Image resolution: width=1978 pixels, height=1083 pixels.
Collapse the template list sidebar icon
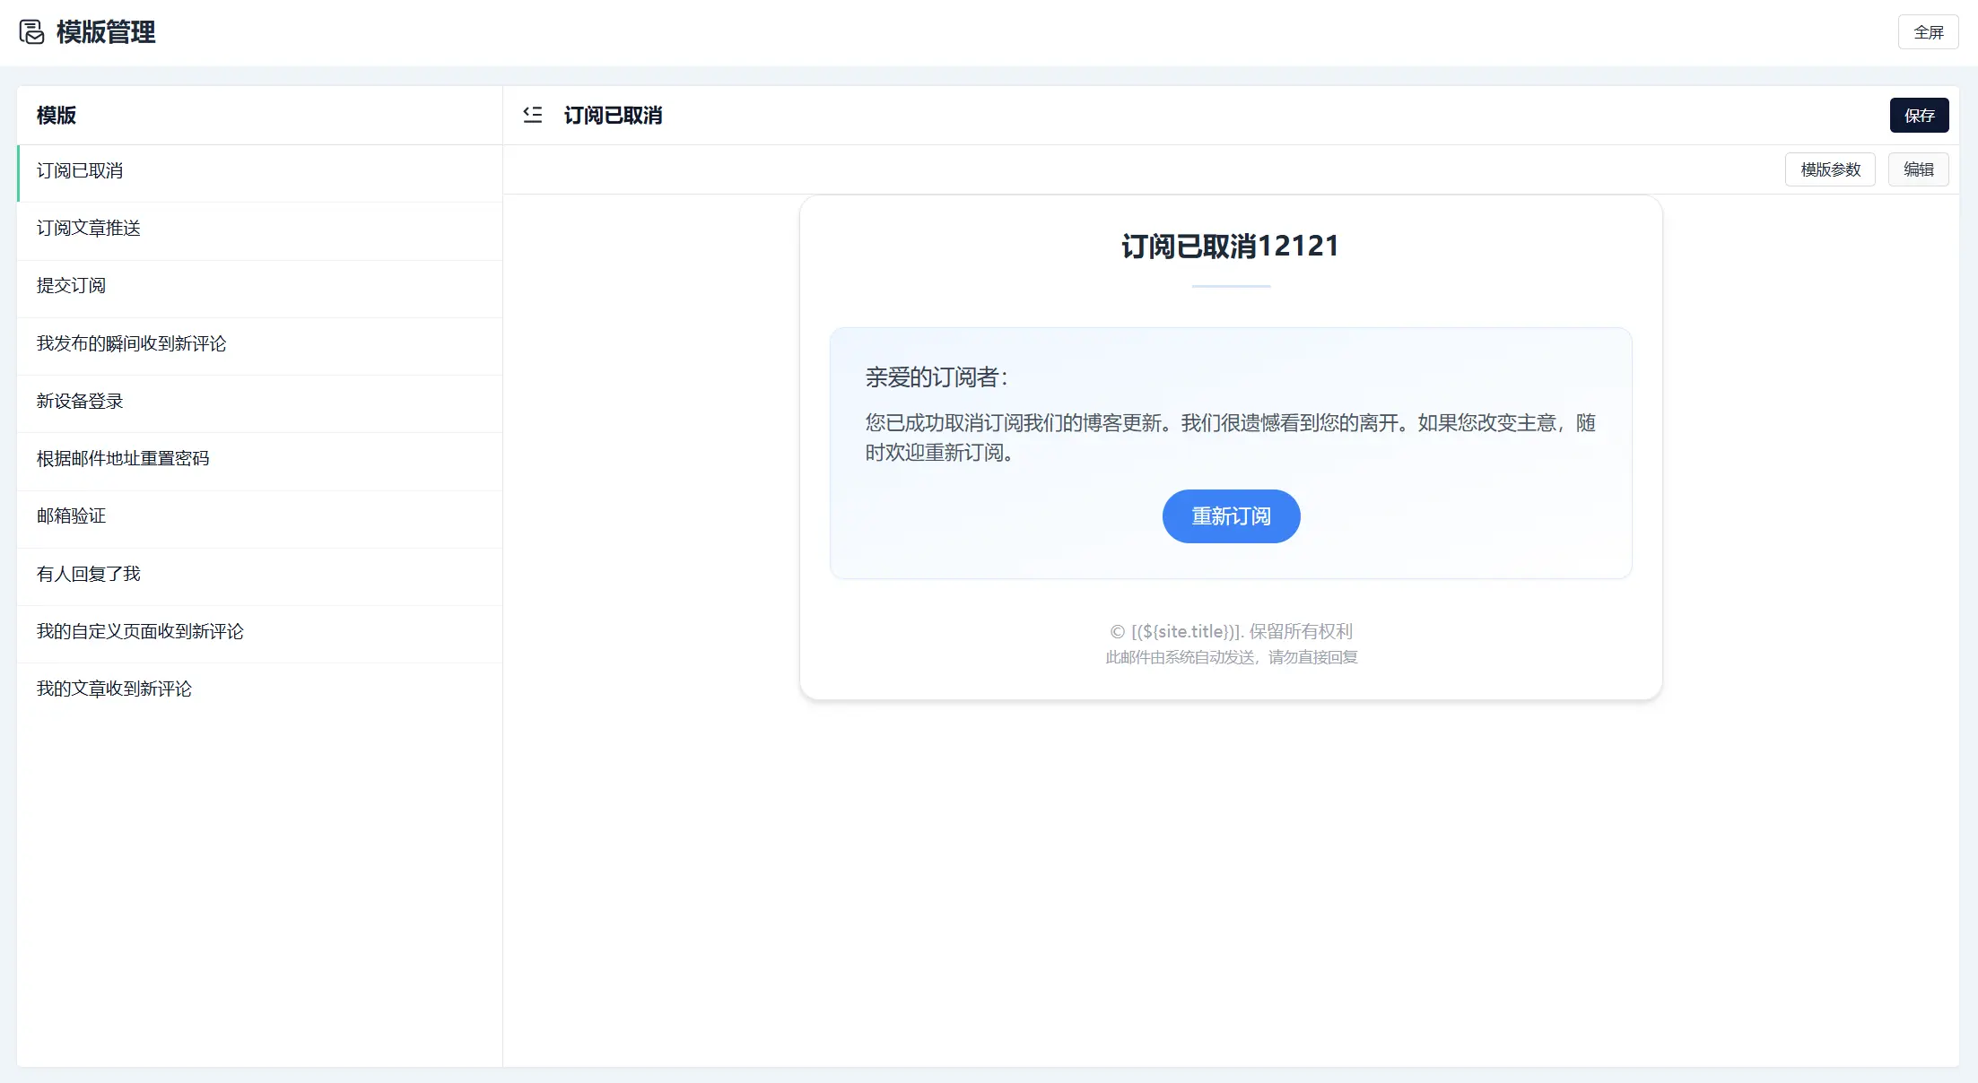pos(533,115)
